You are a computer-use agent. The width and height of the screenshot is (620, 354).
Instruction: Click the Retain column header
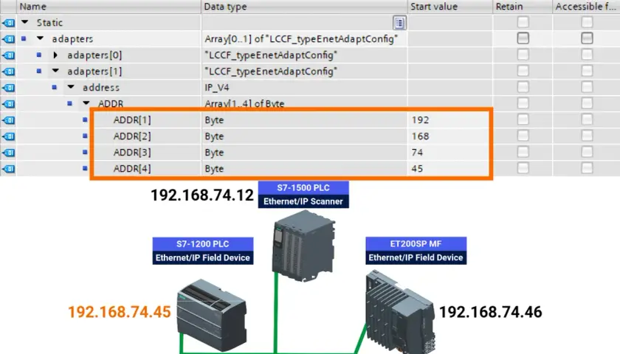click(523, 7)
